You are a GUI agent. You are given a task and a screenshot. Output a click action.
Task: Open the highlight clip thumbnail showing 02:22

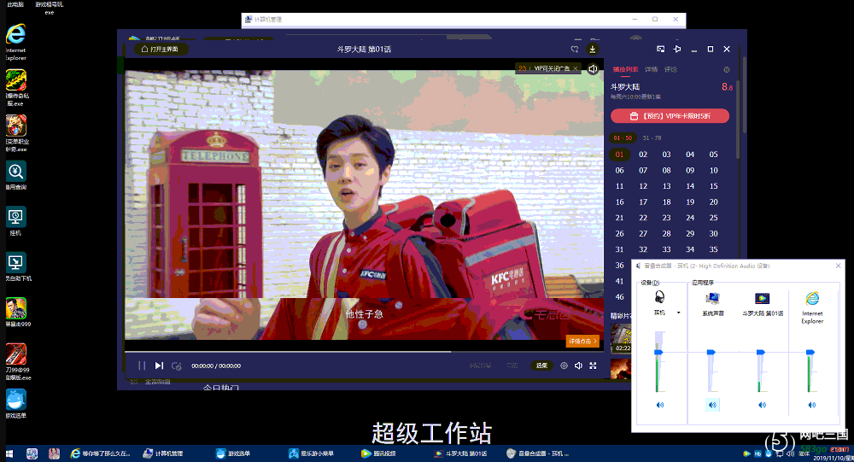[621, 338]
